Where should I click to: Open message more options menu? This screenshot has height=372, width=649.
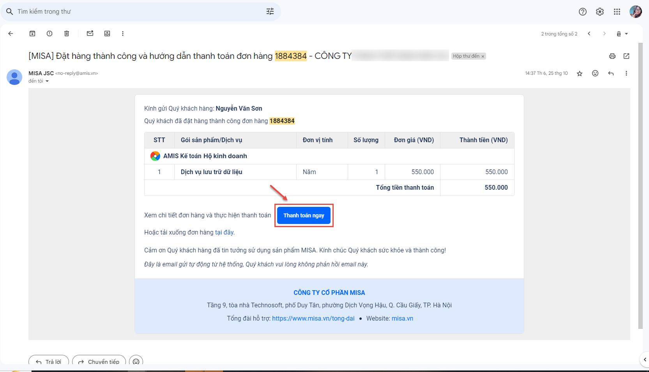626,73
